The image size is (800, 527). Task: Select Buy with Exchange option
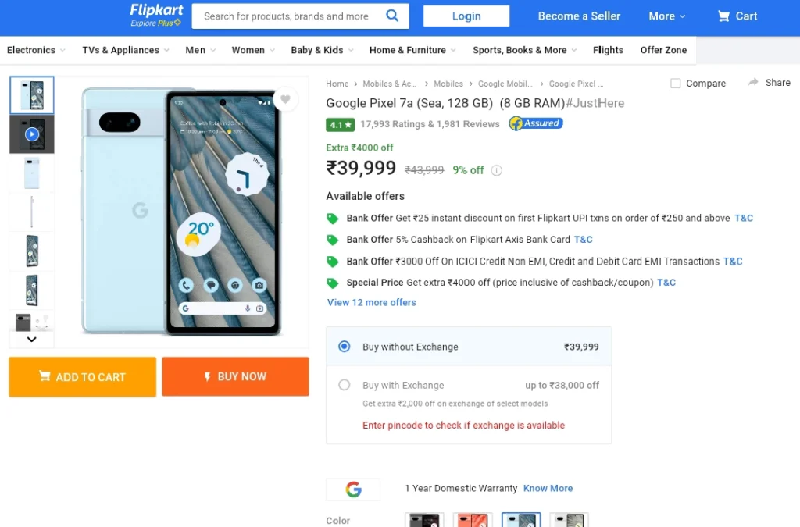coord(345,385)
